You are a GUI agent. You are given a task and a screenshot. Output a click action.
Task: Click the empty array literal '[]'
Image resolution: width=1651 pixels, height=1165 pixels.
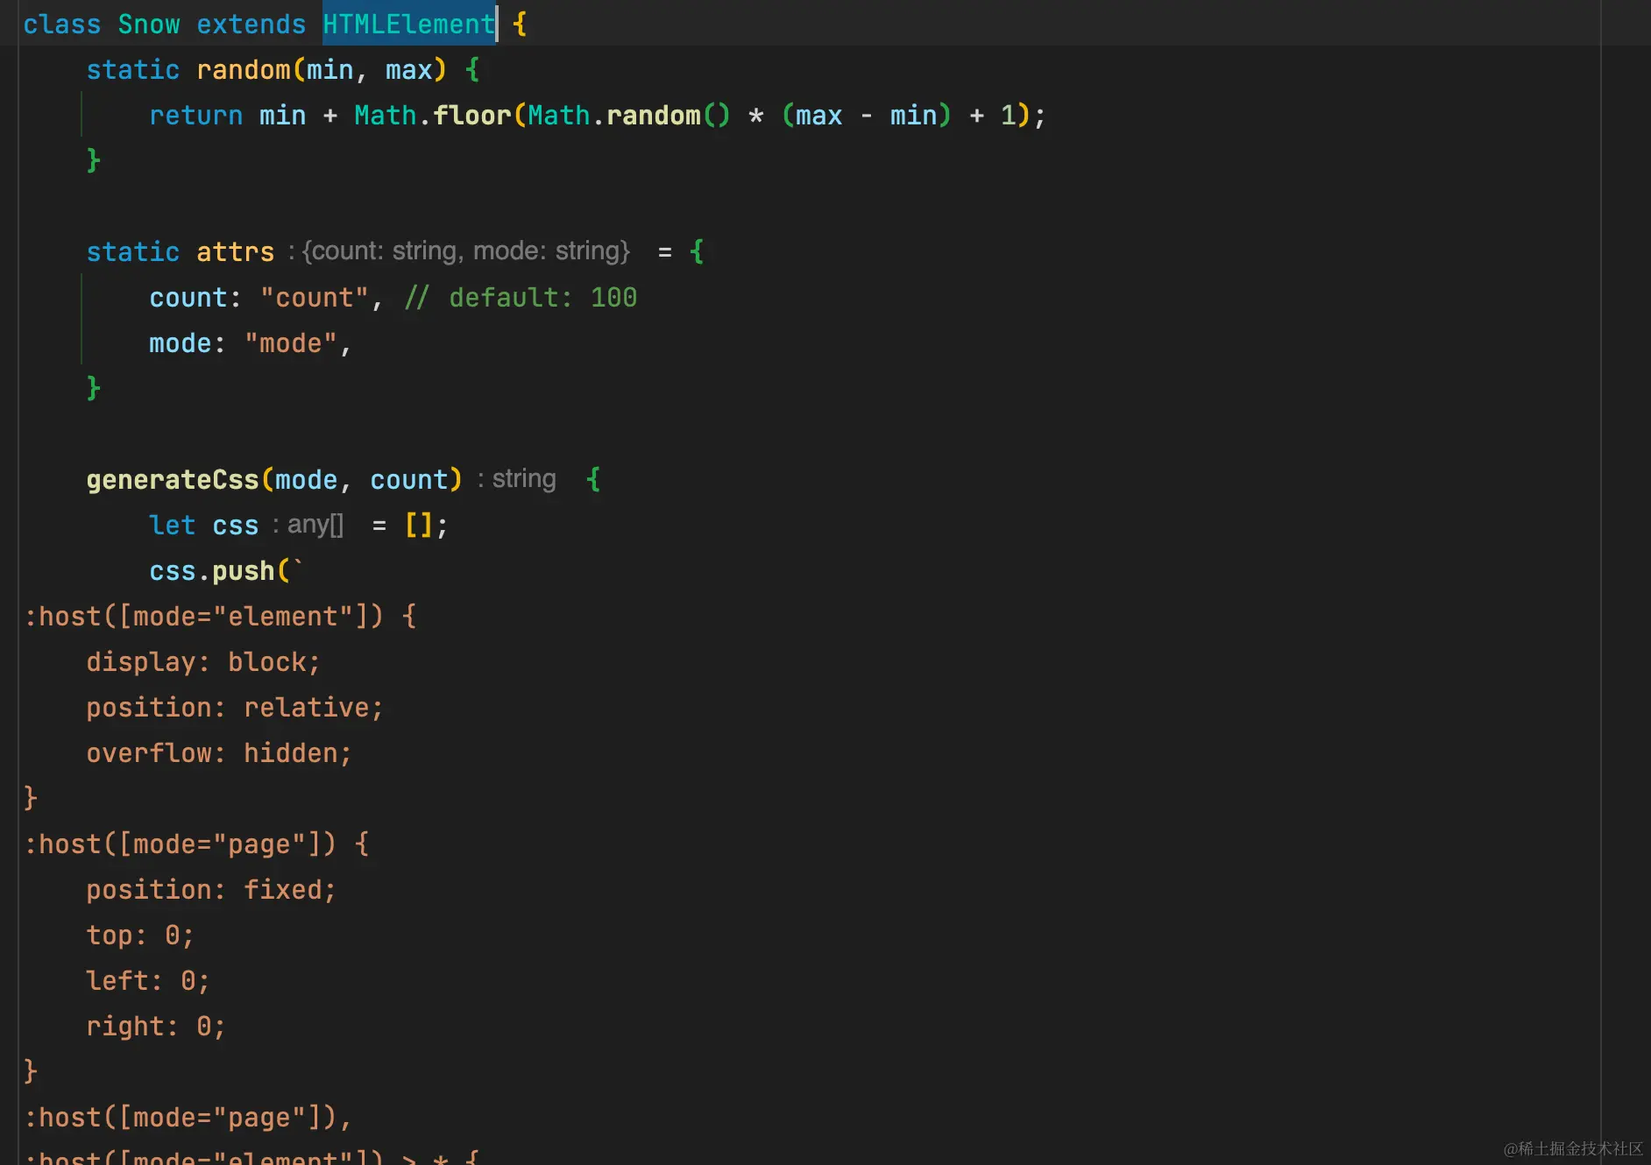coord(419,525)
